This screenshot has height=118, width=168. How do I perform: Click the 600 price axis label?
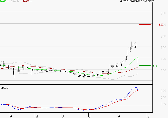click(x=163, y=36)
